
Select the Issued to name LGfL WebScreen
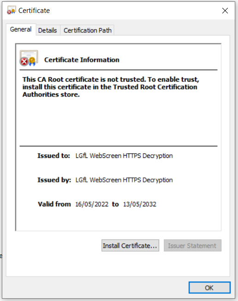(x=124, y=156)
